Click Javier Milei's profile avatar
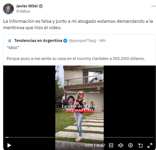The width and height of the screenshot is (156, 150). coord(8,9)
